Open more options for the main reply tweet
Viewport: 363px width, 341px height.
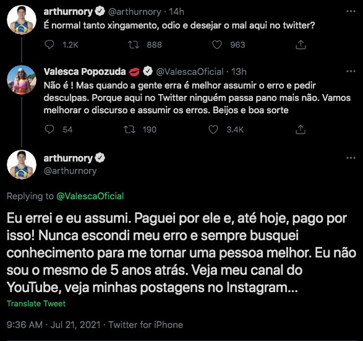click(x=351, y=158)
